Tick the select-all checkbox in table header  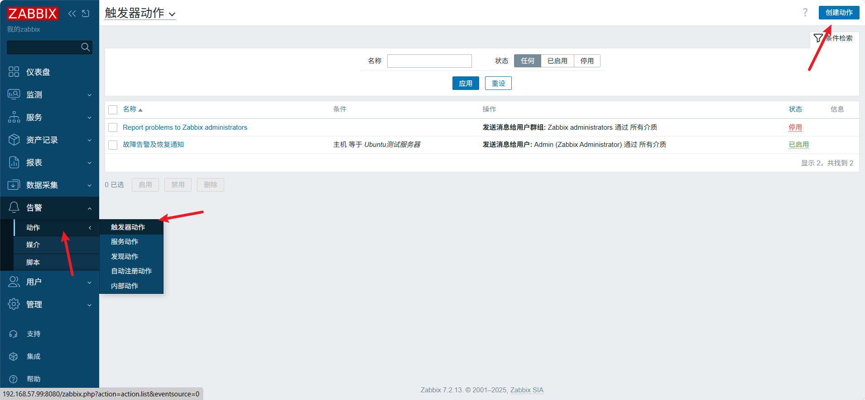point(113,110)
